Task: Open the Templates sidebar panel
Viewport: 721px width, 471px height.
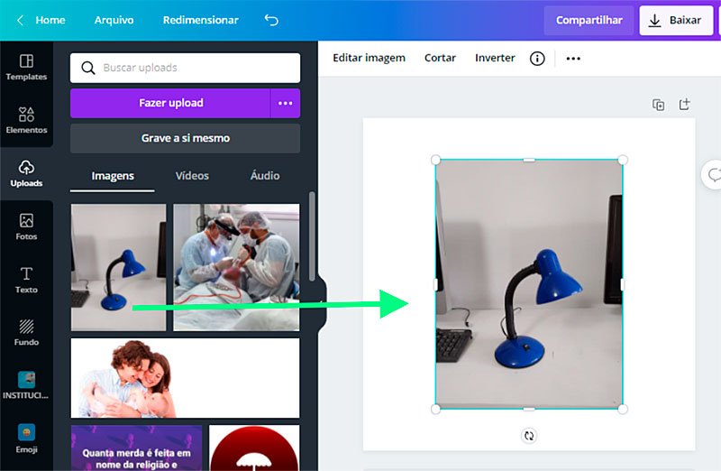Action: [x=26, y=67]
